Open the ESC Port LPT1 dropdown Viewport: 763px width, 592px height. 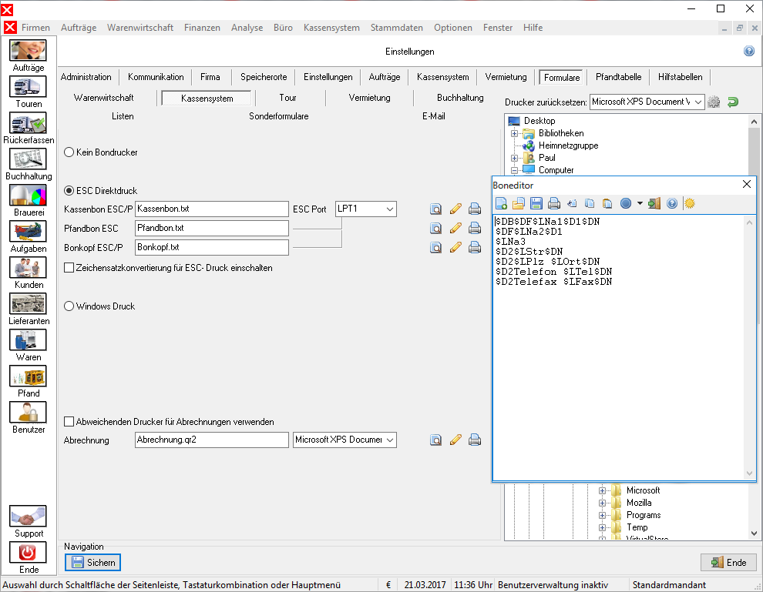click(x=390, y=209)
